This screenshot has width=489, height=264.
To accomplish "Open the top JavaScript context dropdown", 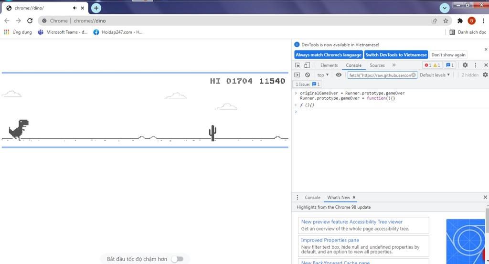I will [323, 75].
